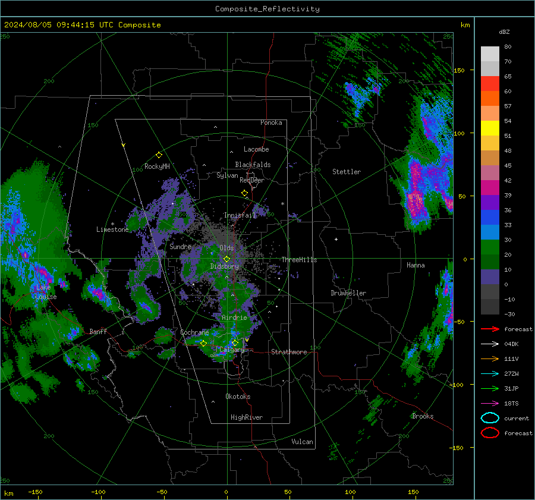Click the Brooks label

click(x=423, y=416)
